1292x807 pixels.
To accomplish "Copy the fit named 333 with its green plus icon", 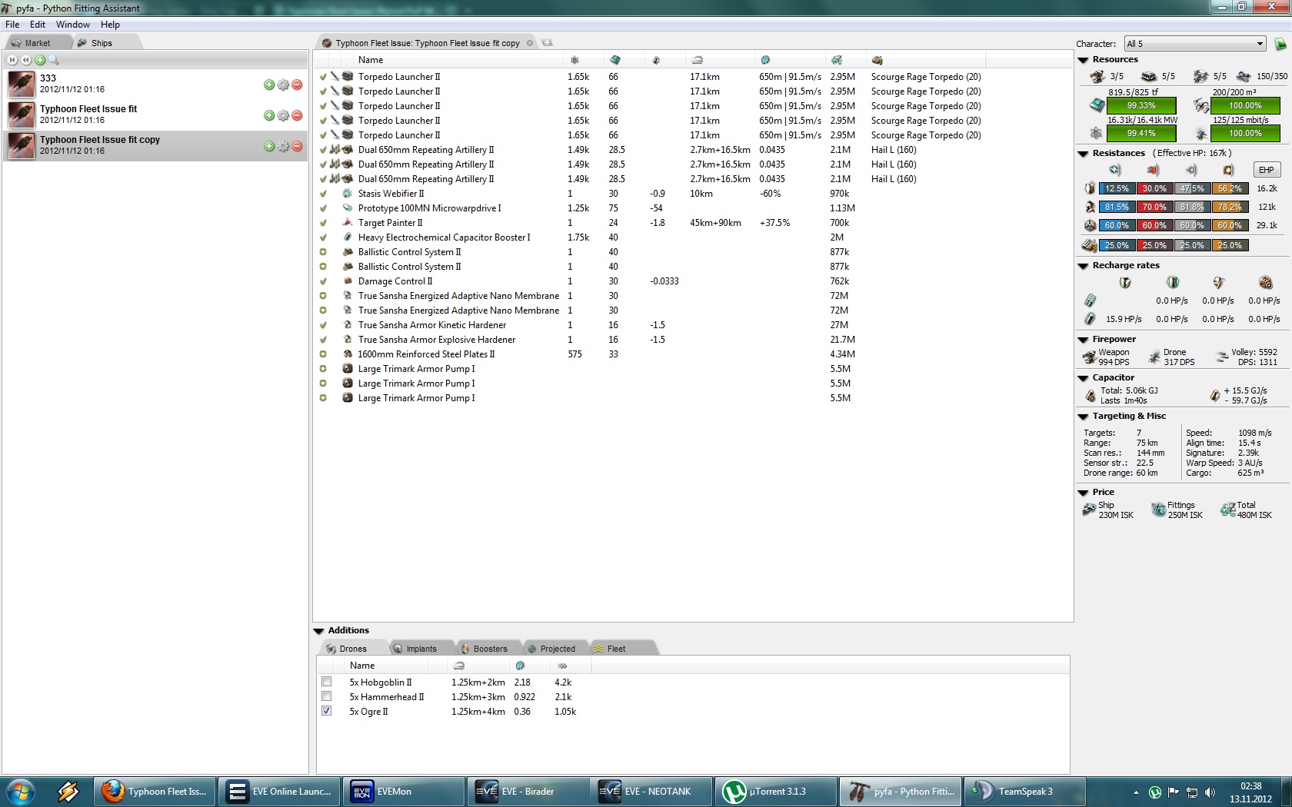I will [x=269, y=85].
